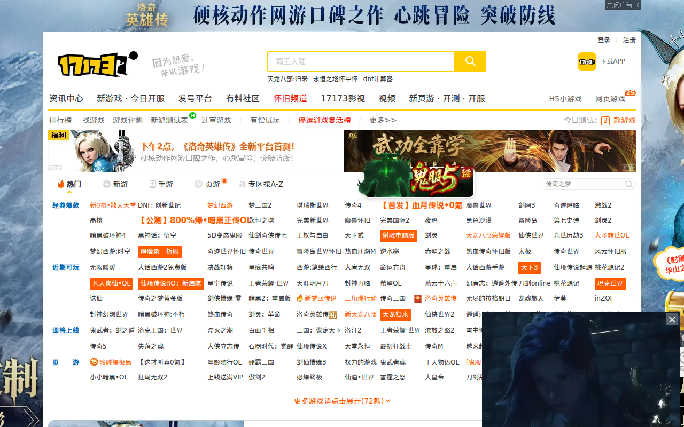Click the 礼 gift badge after 洛奇英雄传

333,314
